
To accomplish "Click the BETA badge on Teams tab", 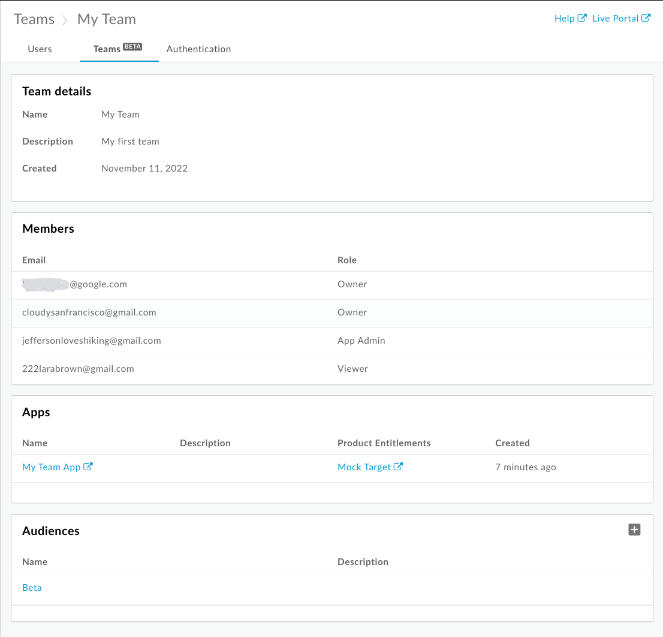I will point(132,47).
